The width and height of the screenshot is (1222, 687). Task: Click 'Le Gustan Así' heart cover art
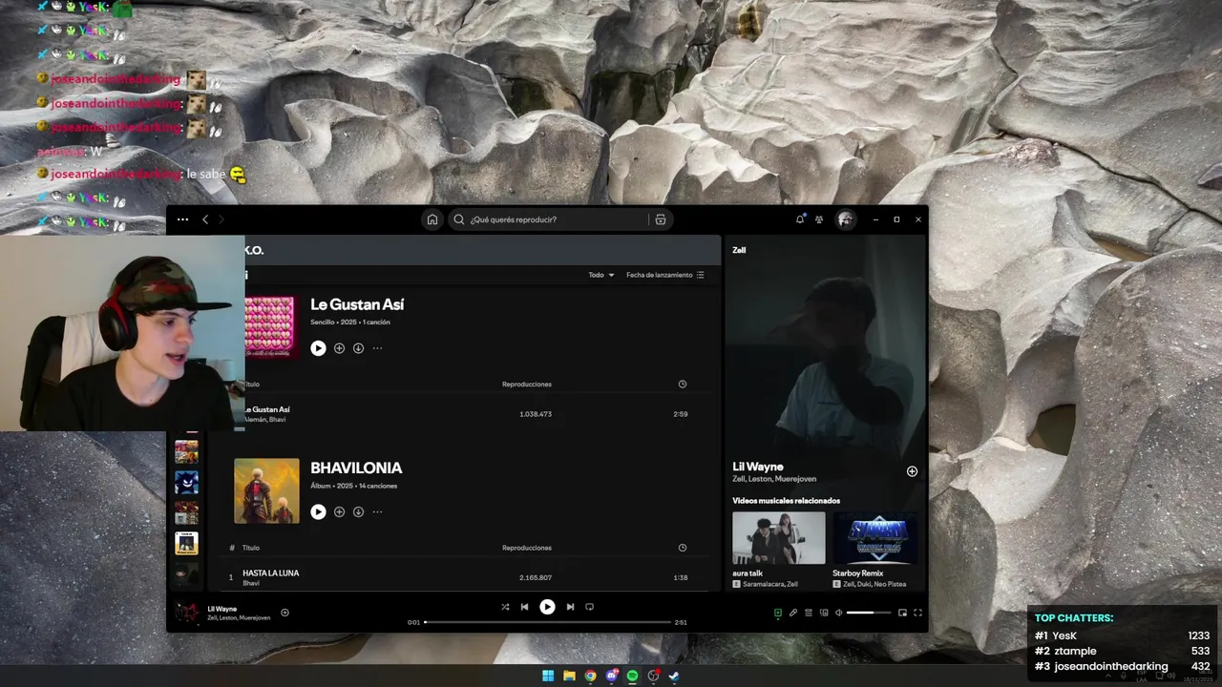click(x=270, y=326)
